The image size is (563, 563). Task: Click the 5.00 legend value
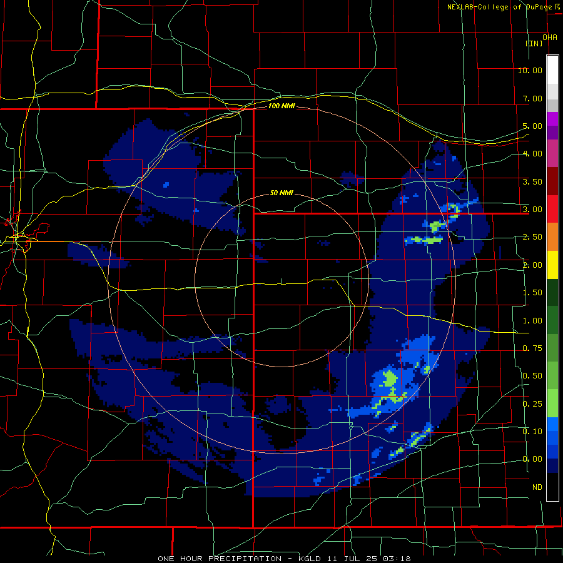coord(532,126)
